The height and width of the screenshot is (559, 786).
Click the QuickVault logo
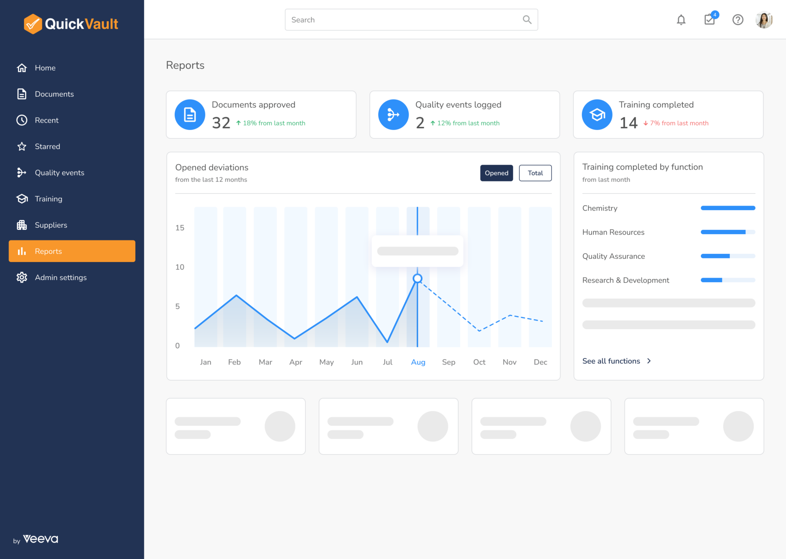click(71, 24)
